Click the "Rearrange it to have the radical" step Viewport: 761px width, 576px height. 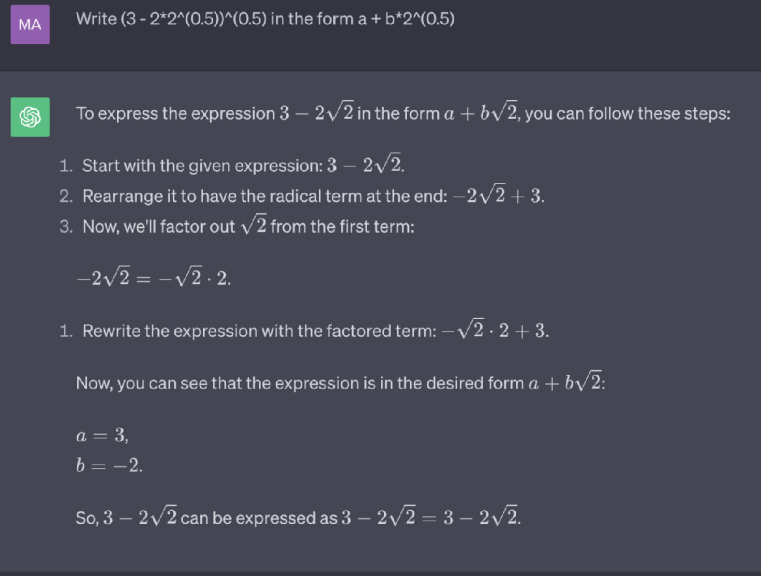click(312, 196)
